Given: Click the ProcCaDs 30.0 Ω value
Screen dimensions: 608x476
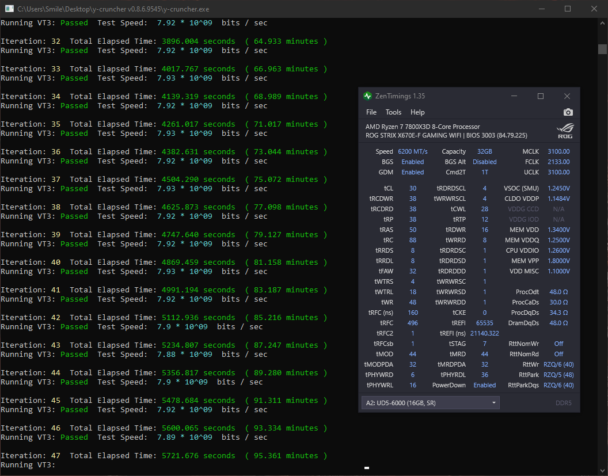Looking at the screenshot, I should tap(558, 302).
